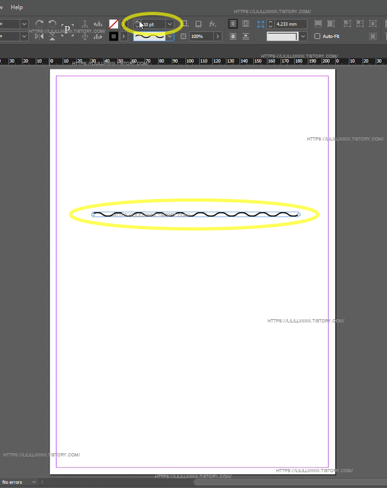Click Rotate 90° clockwise icon
Image resolution: width=387 pixels, height=488 pixels.
tap(39, 24)
